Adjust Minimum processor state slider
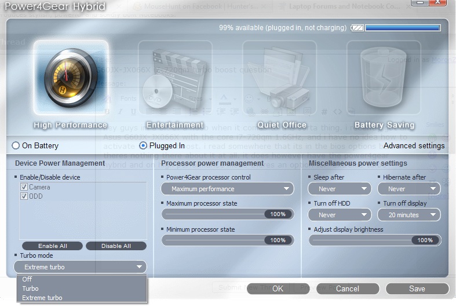Image resolution: width=456 pixels, height=307 pixels. point(228,240)
